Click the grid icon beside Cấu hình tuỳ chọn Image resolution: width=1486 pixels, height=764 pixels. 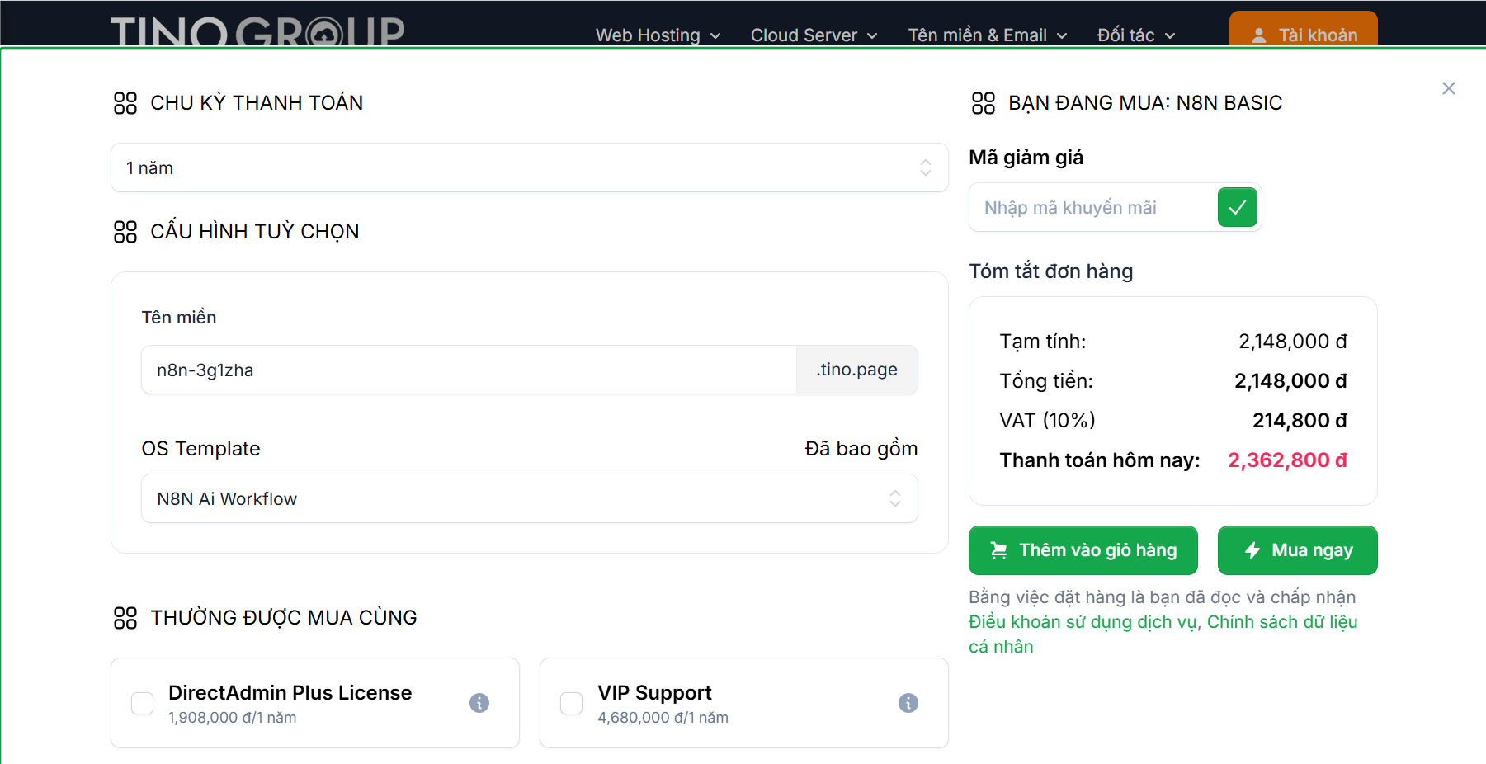(125, 232)
